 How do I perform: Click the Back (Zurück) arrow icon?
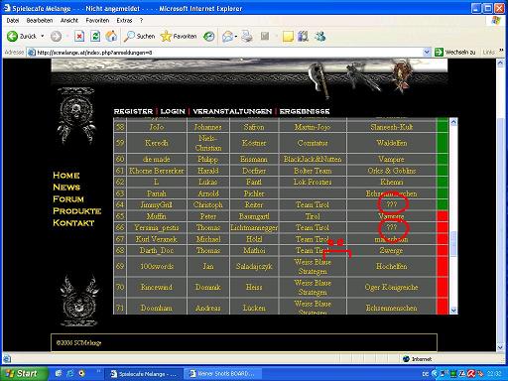tap(12, 36)
